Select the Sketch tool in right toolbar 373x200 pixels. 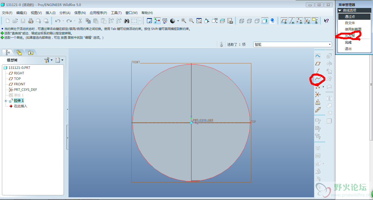click(318, 56)
